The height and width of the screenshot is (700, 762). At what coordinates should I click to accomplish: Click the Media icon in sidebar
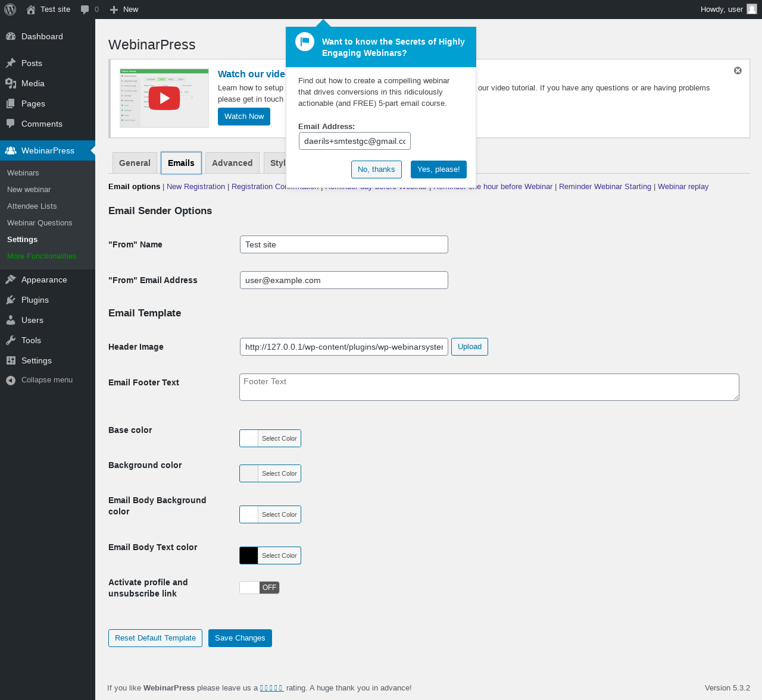click(x=11, y=83)
